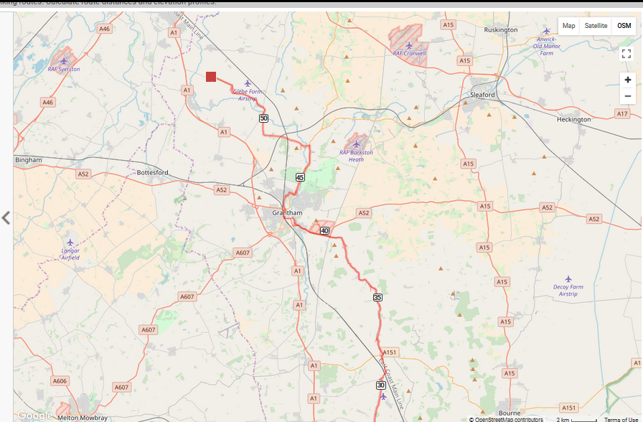The width and height of the screenshot is (643, 422).
Task: Zoom in with the plus button
Action: pyautogui.click(x=627, y=80)
